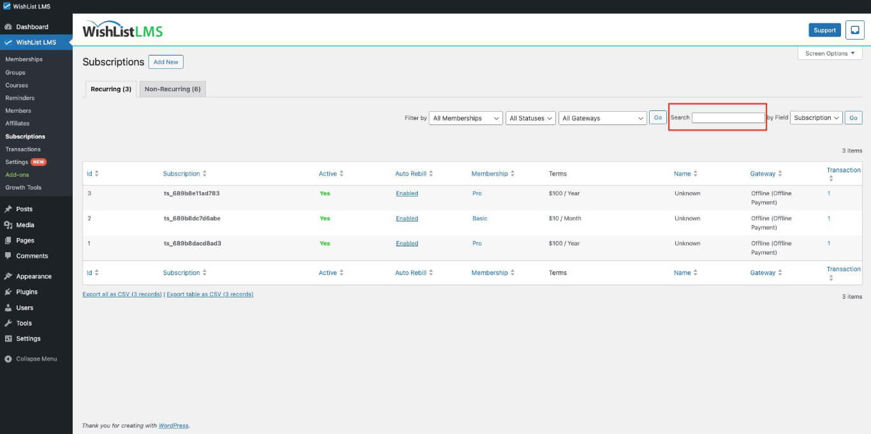
Task: Sort table by Id column arrows
Action: point(97,174)
